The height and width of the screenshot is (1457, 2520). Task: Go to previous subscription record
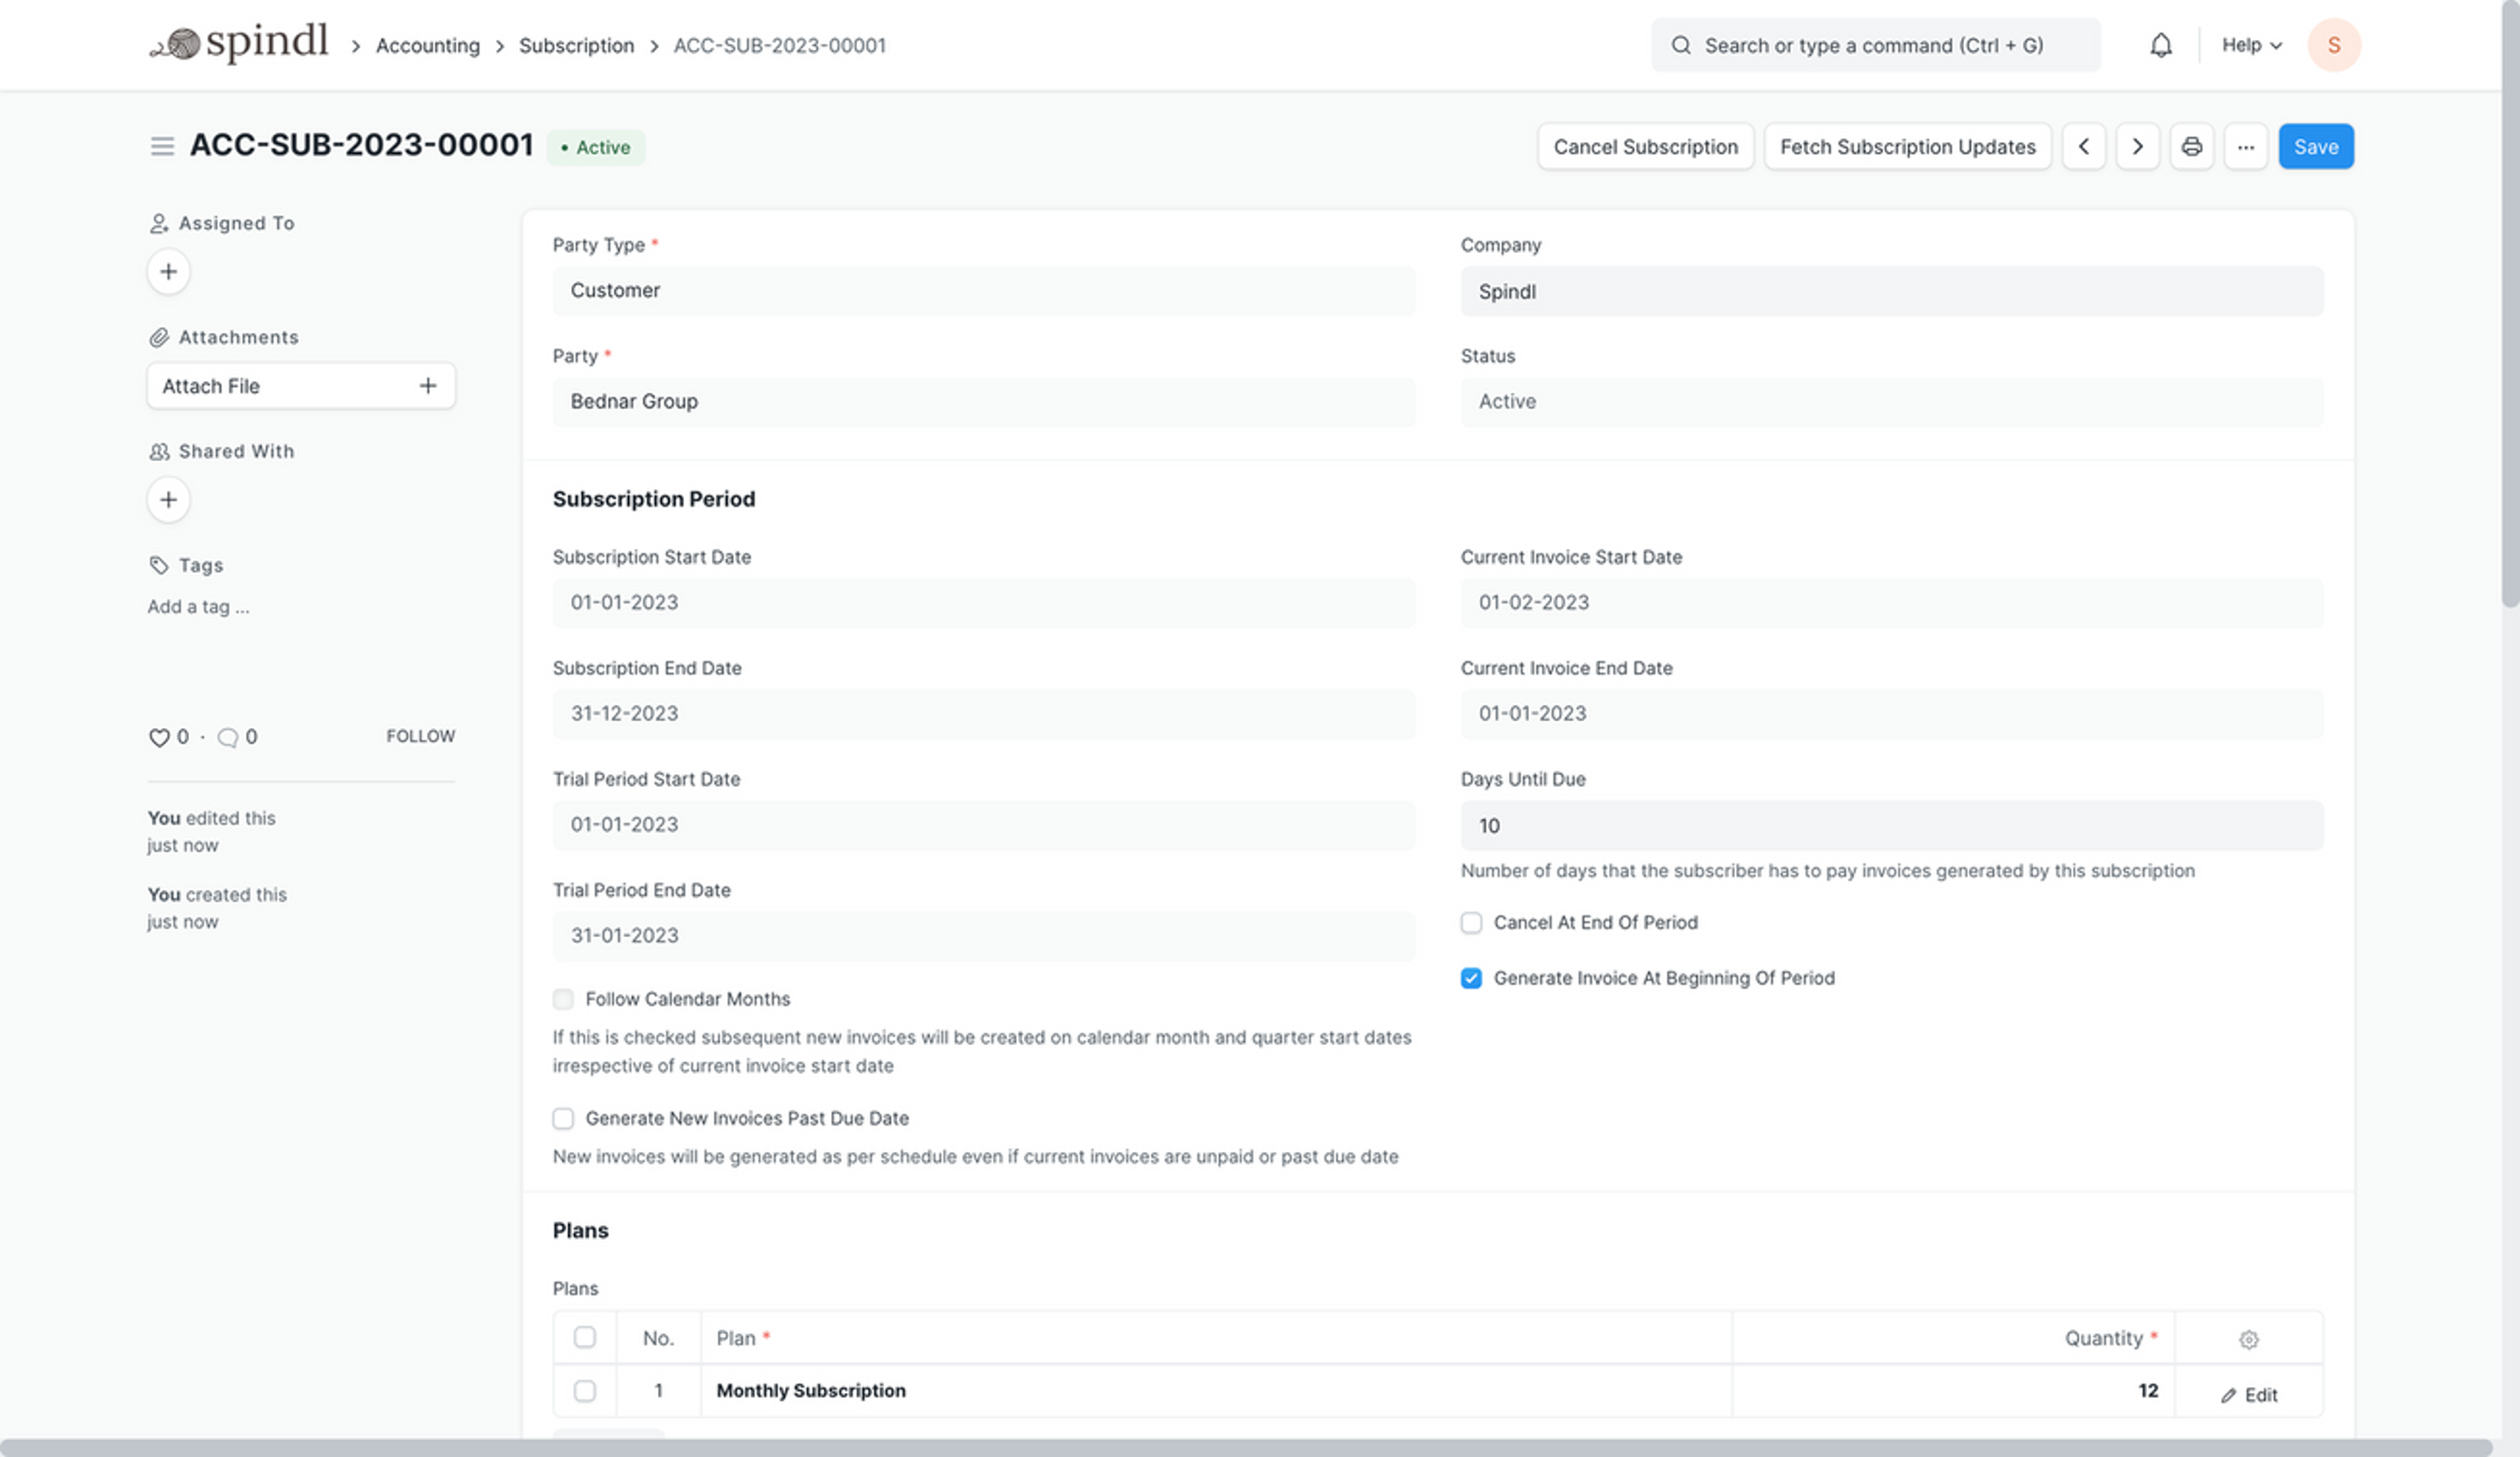(2083, 147)
